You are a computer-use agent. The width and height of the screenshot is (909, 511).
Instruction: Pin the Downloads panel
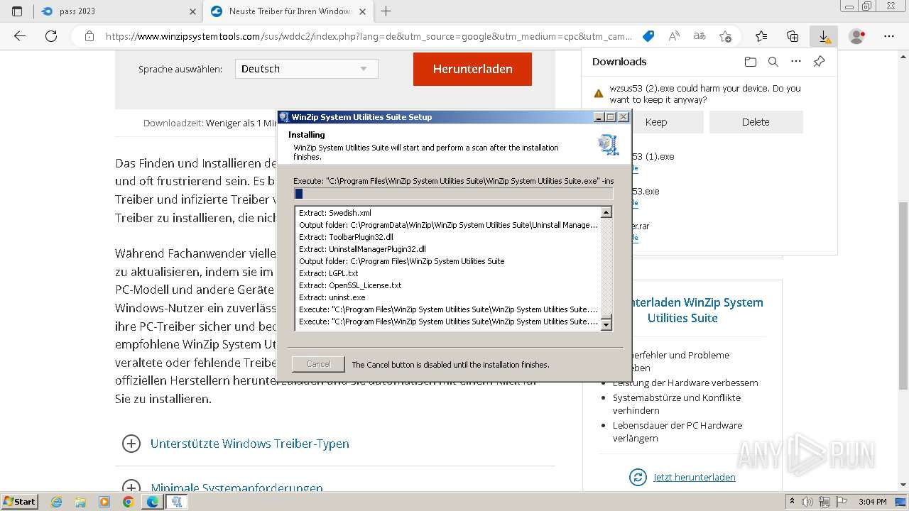tap(819, 62)
